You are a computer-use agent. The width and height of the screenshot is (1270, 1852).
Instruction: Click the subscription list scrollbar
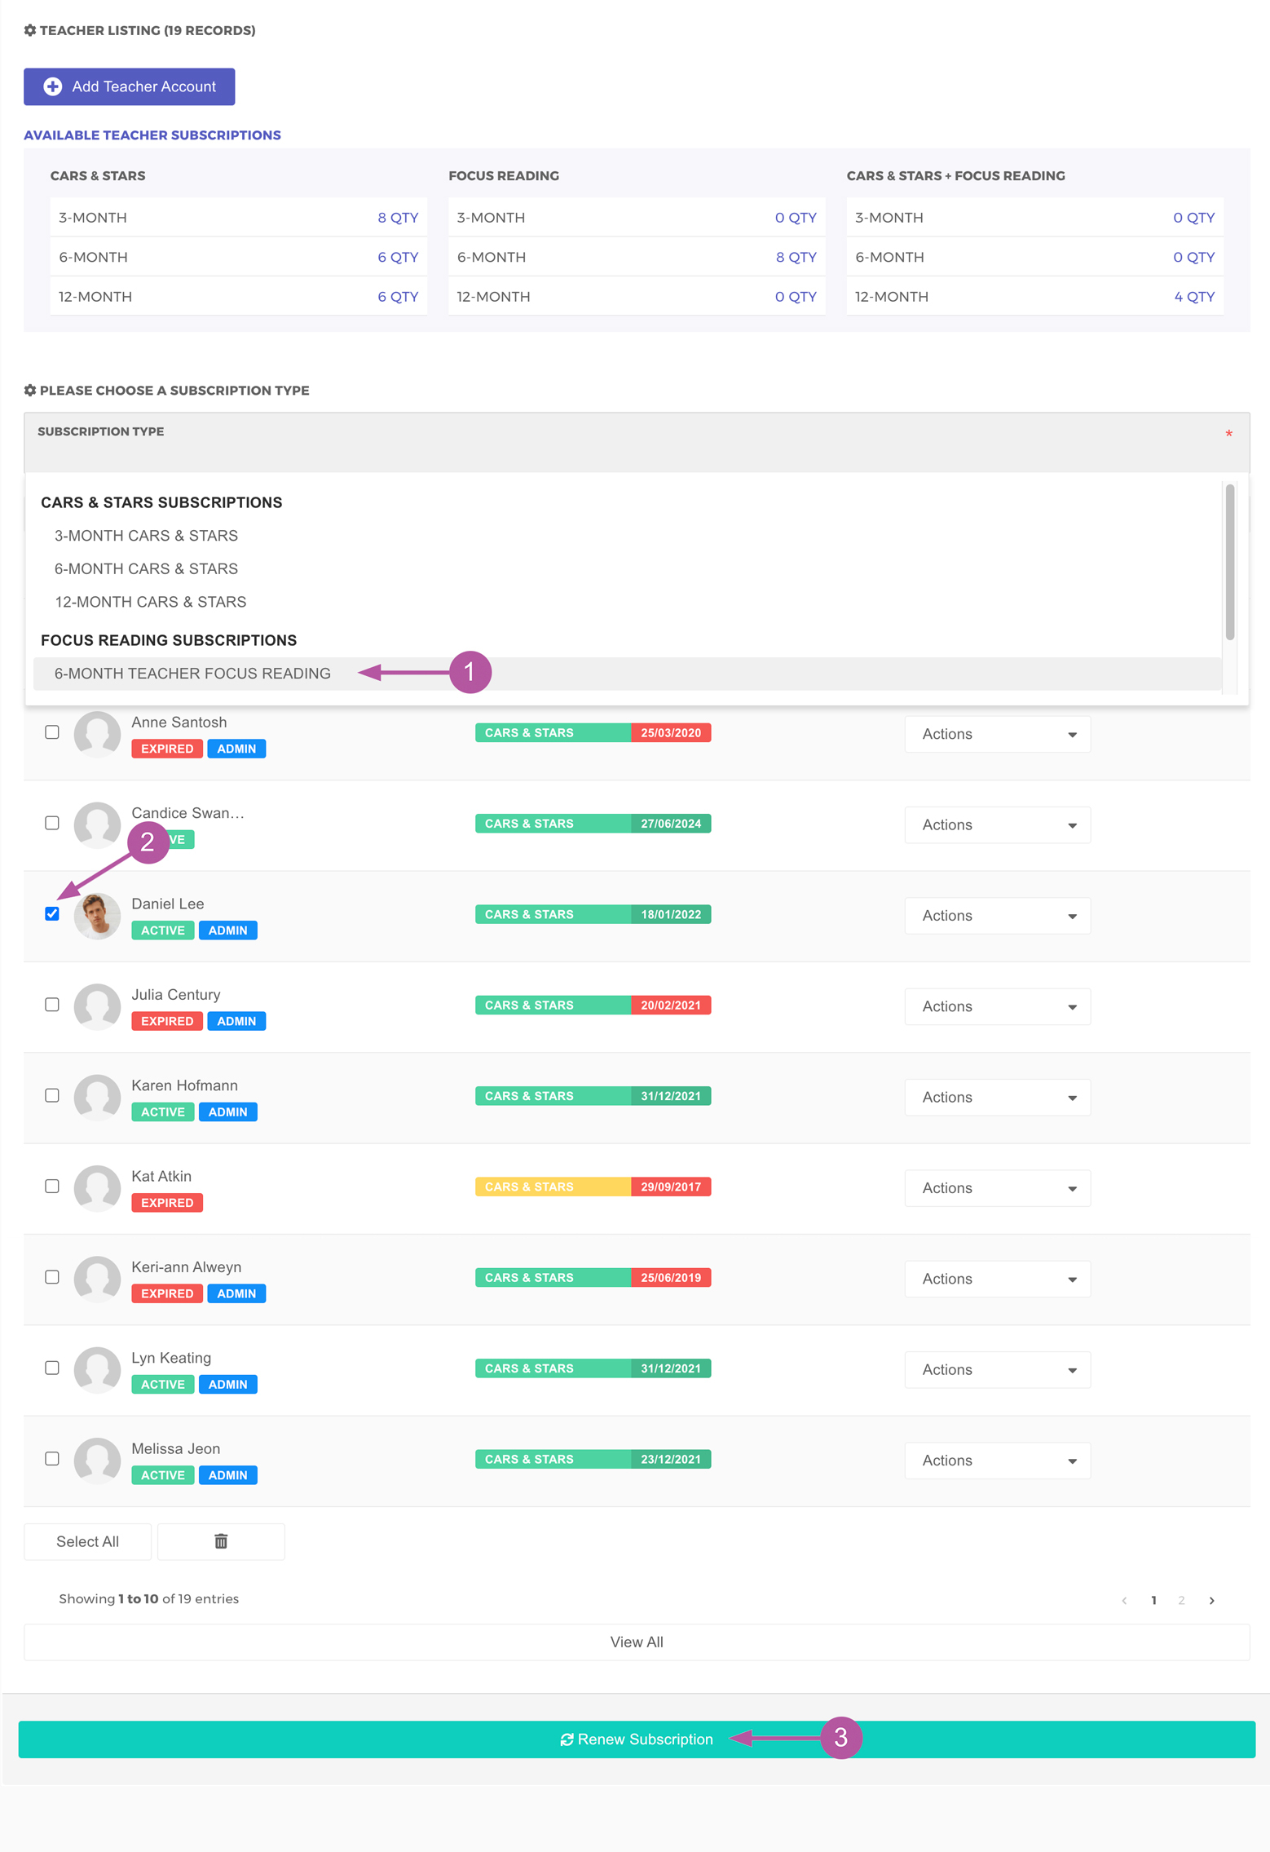coord(1229,563)
